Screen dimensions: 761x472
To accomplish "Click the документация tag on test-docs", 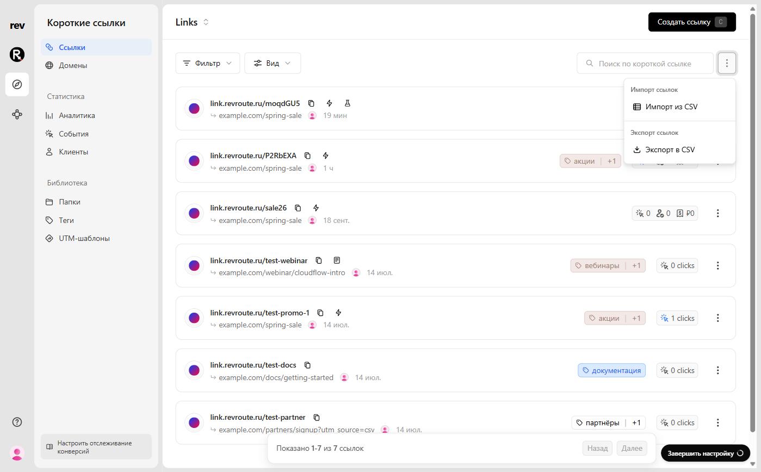I will [611, 370].
